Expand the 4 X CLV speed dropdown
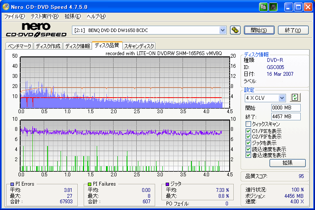 (x=282, y=98)
